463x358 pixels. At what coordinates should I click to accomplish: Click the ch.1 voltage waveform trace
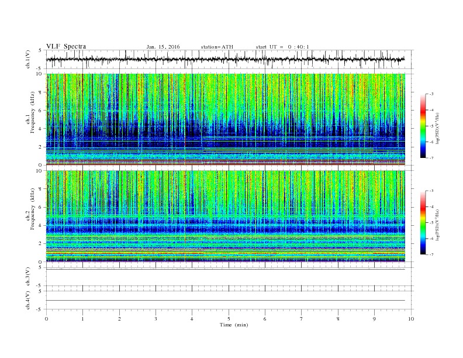tap(225, 59)
